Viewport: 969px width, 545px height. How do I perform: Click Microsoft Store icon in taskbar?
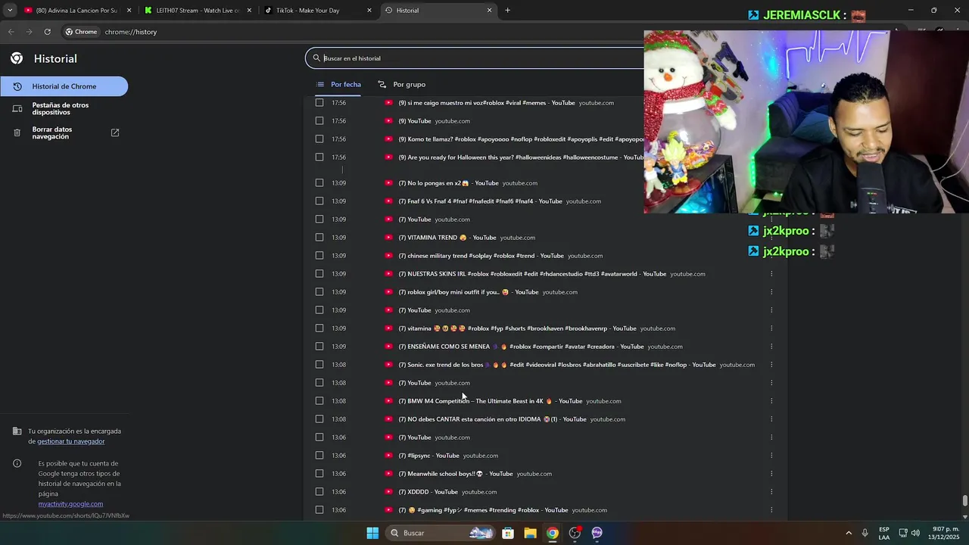click(x=508, y=533)
